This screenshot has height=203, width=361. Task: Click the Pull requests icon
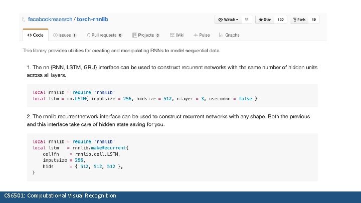coord(88,35)
